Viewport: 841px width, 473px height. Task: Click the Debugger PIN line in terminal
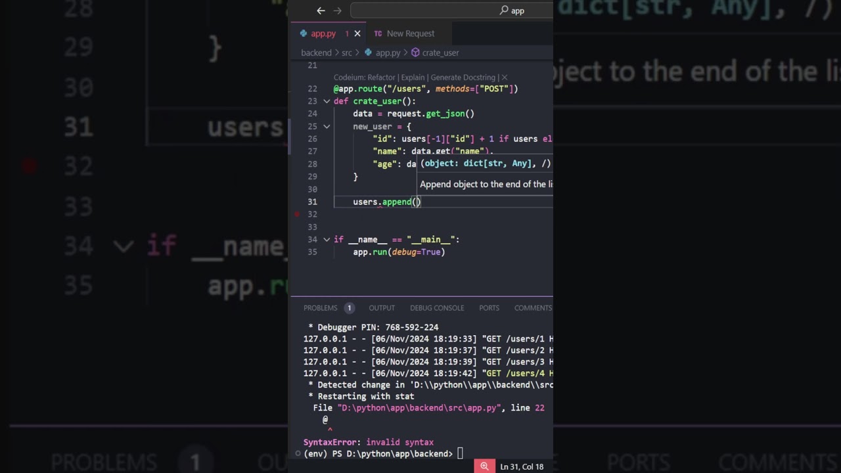coord(373,327)
